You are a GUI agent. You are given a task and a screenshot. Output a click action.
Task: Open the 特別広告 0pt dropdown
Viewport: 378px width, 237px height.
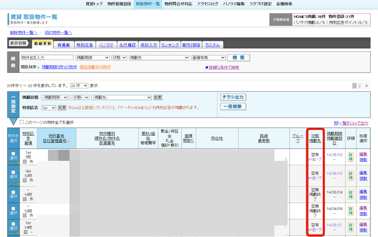48,108
